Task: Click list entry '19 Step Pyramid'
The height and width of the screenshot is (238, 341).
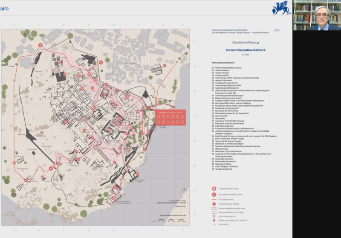Action: pyautogui.click(x=220, y=116)
